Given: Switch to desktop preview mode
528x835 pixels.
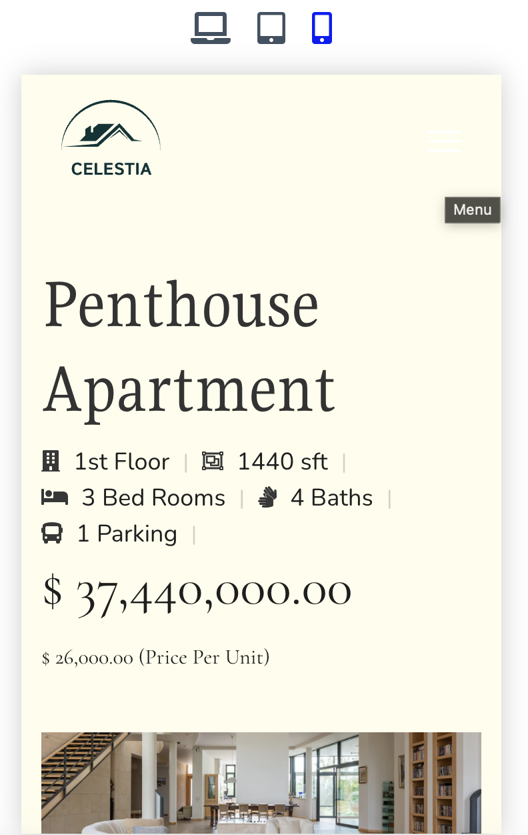Looking at the screenshot, I should pyautogui.click(x=211, y=29).
